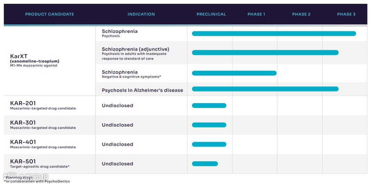Select the PHASE 1 header
The height and width of the screenshot is (184, 373).
[256, 14]
